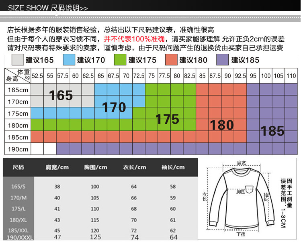Click the empty white 190cm 52.5kg cell

37,149
